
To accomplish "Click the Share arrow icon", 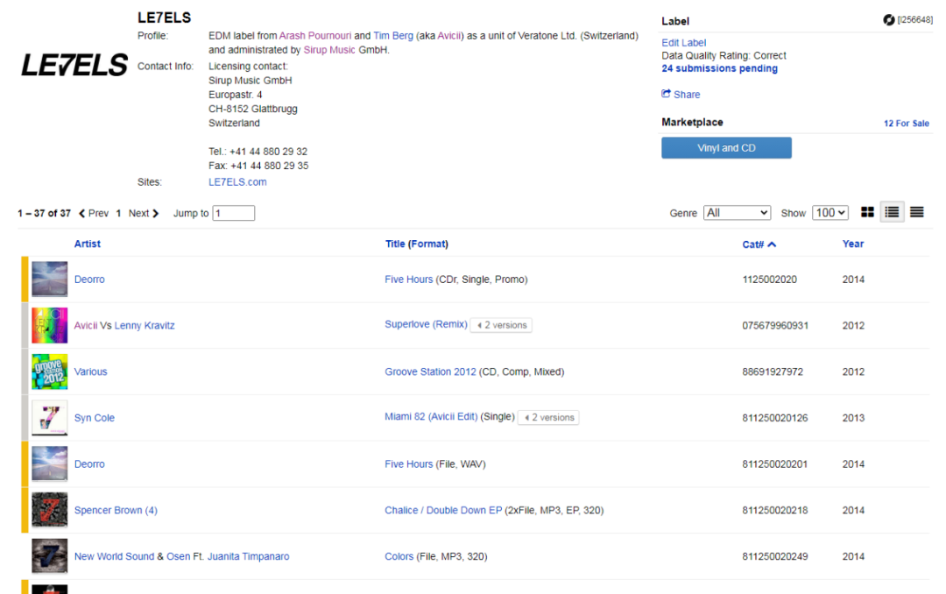I will click(x=666, y=94).
